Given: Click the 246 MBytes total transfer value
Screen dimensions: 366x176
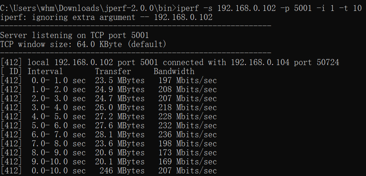Looking at the screenshot, I should [x=122, y=171].
